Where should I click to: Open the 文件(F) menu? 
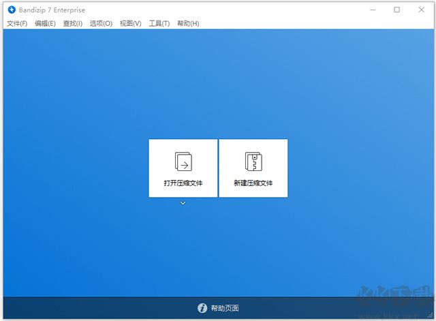click(17, 23)
